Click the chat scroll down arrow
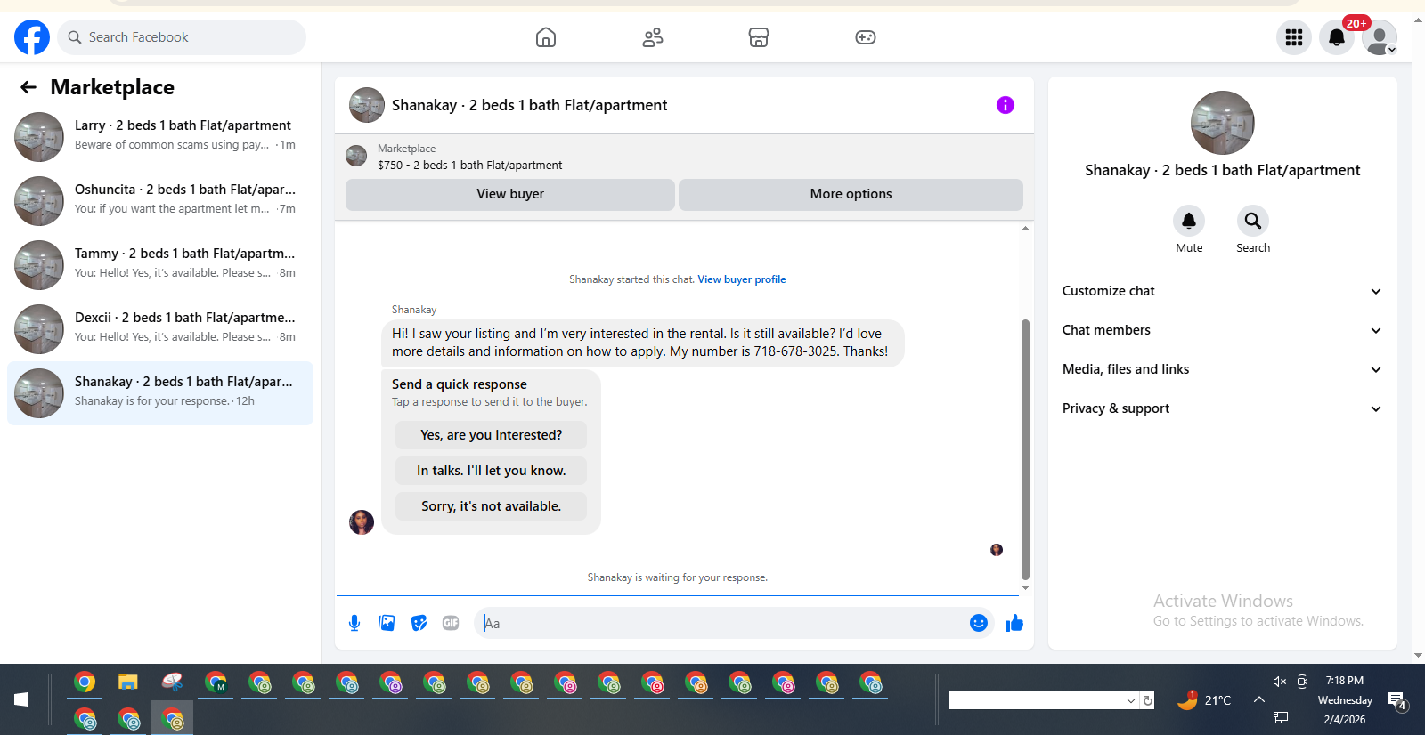1425x735 pixels. click(1025, 587)
